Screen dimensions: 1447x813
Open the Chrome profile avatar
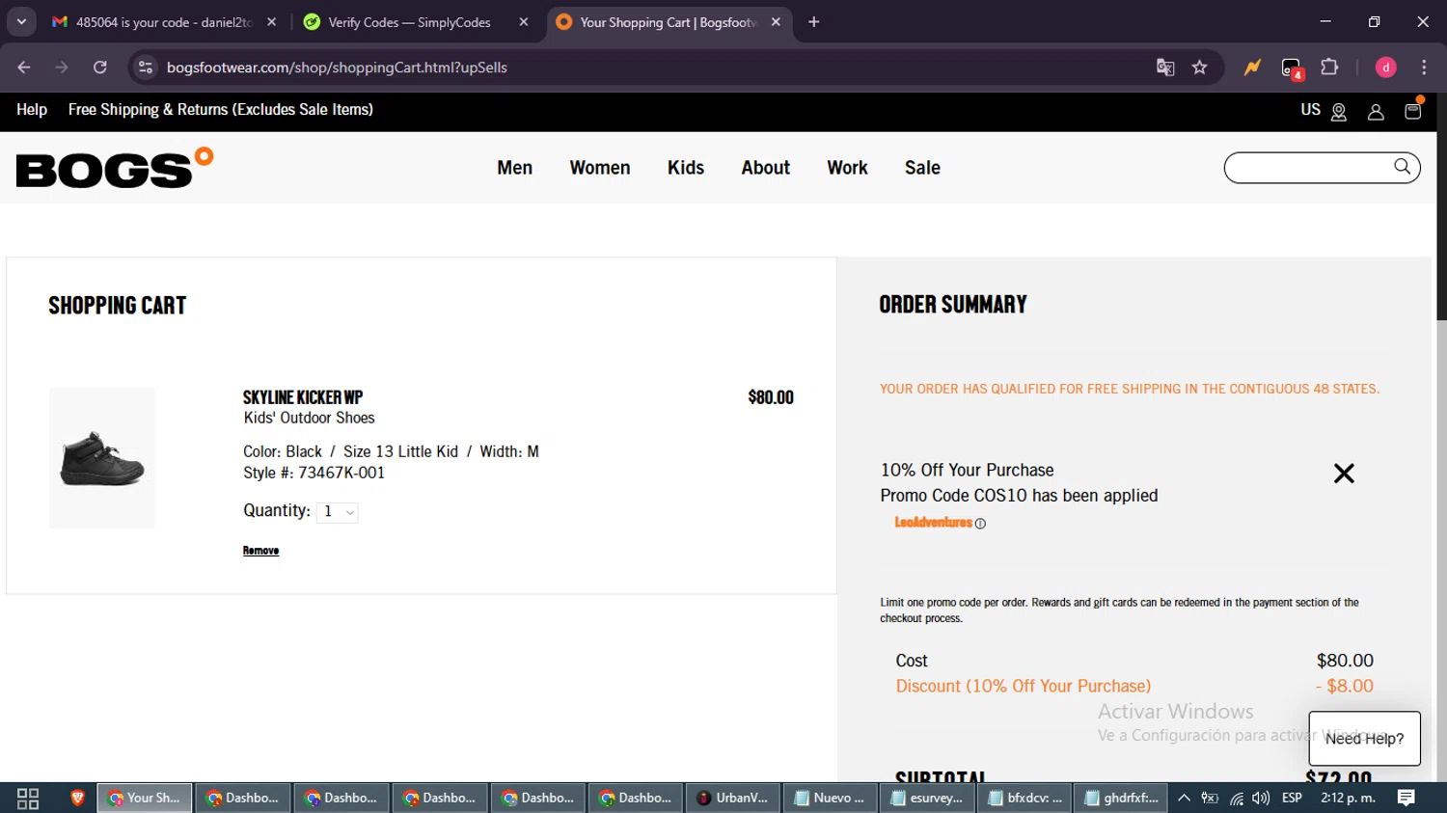point(1386,68)
